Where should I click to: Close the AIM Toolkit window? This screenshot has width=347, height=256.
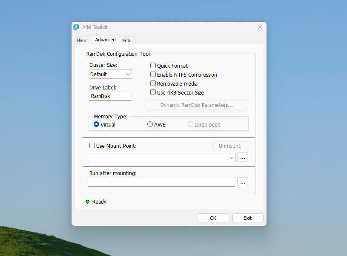[x=260, y=27]
